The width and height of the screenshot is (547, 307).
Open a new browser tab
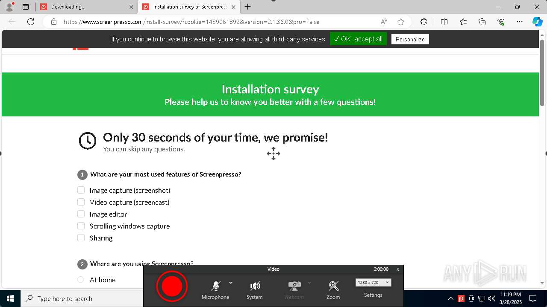(x=248, y=7)
